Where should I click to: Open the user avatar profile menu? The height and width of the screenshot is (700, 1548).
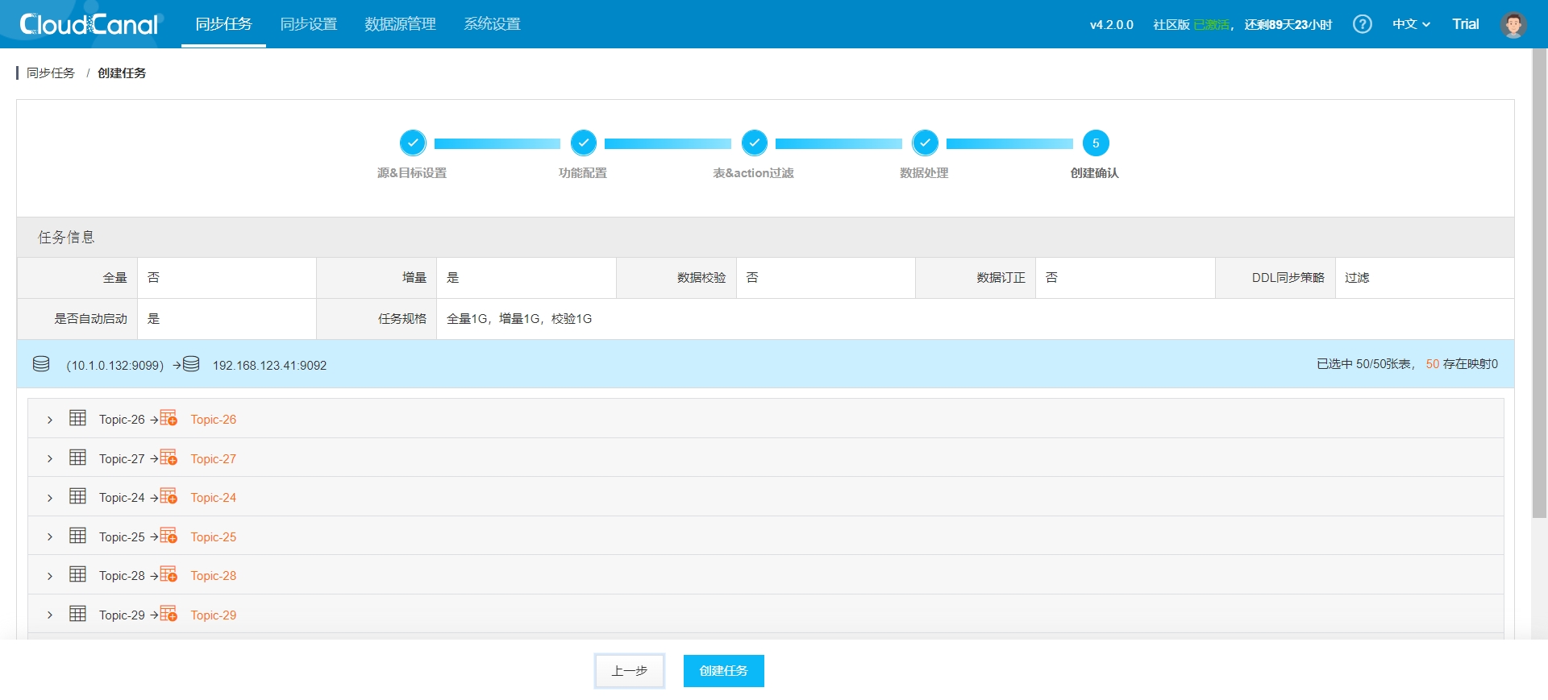point(1513,24)
